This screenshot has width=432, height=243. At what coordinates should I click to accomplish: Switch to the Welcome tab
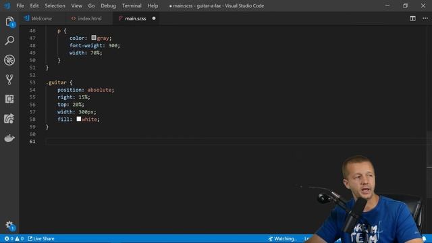tap(41, 18)
